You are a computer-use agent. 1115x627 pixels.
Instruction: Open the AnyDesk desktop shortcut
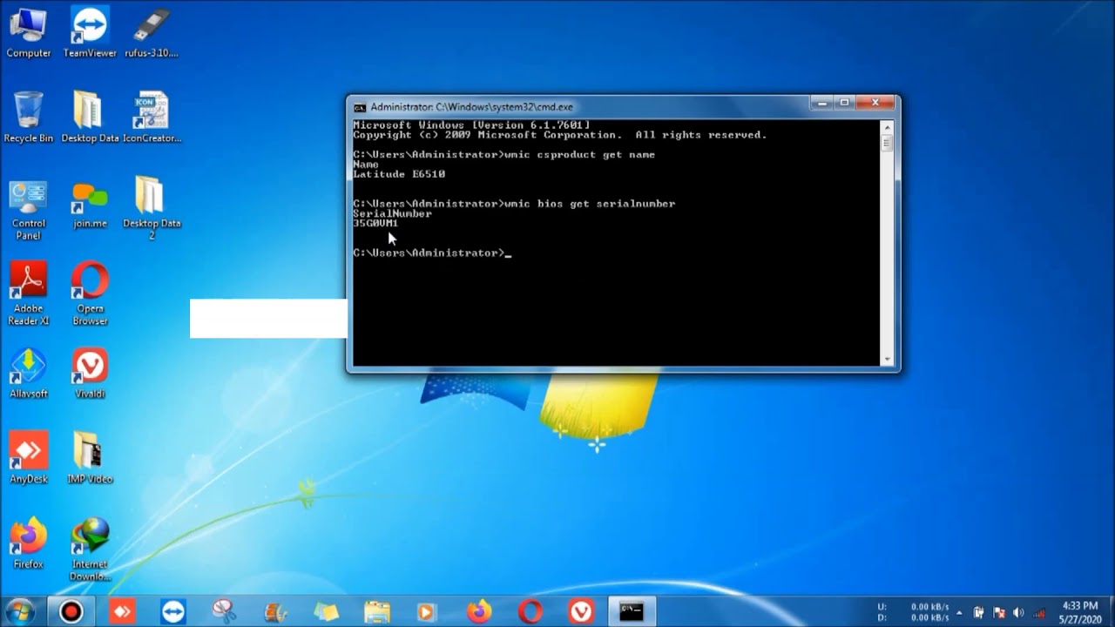tap(28, 459)
